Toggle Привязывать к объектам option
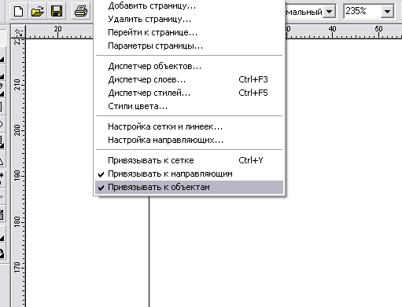Image resolution: width=402 pixels, height=307 pixels. tap(190, 187)
